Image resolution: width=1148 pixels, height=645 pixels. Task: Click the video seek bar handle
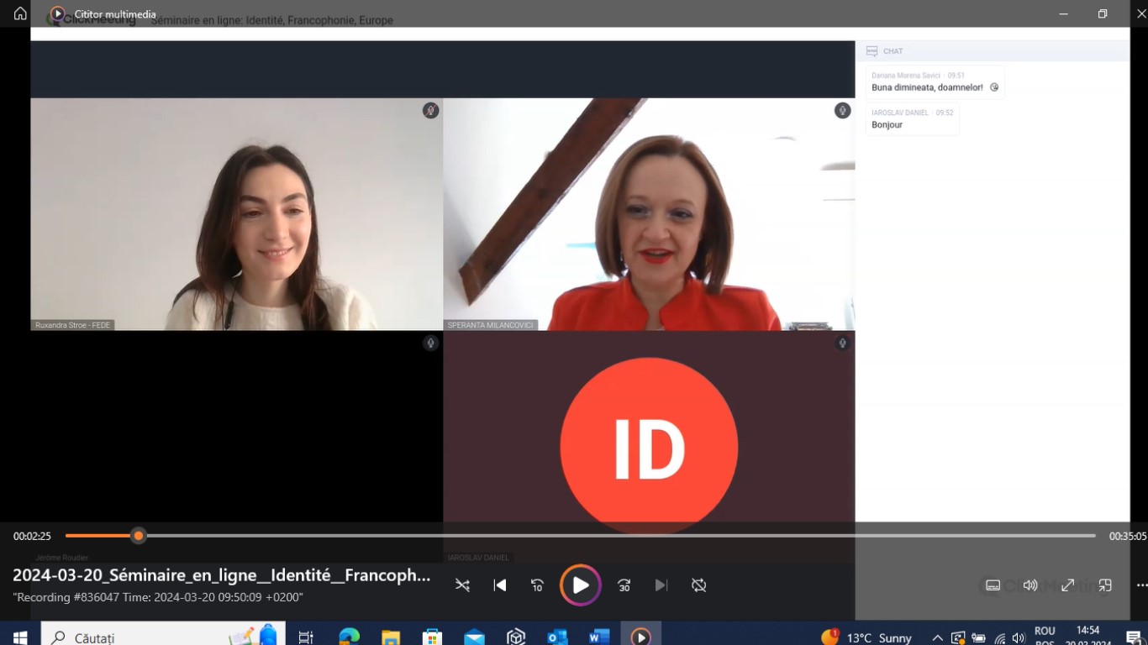pyautogui.click(x=139, y=536)
